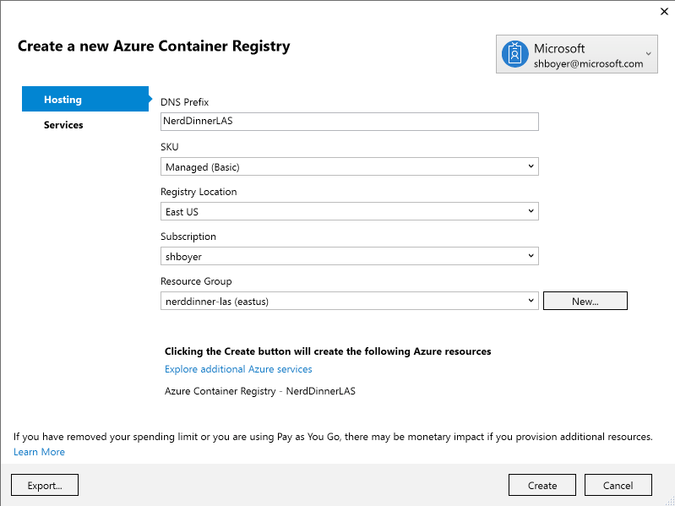Viewport: 675px width, 506px height.
Task: Close the dialog with the X icon
Action: [x=664, y=12]
